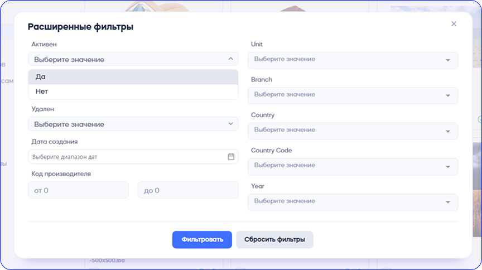482x270 pixels.
Task: Click the calendar icon in date field
Action: pyautogui.click(x=231, y=157)
